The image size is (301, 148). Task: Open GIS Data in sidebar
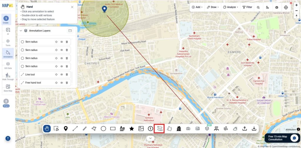[8, 65]
